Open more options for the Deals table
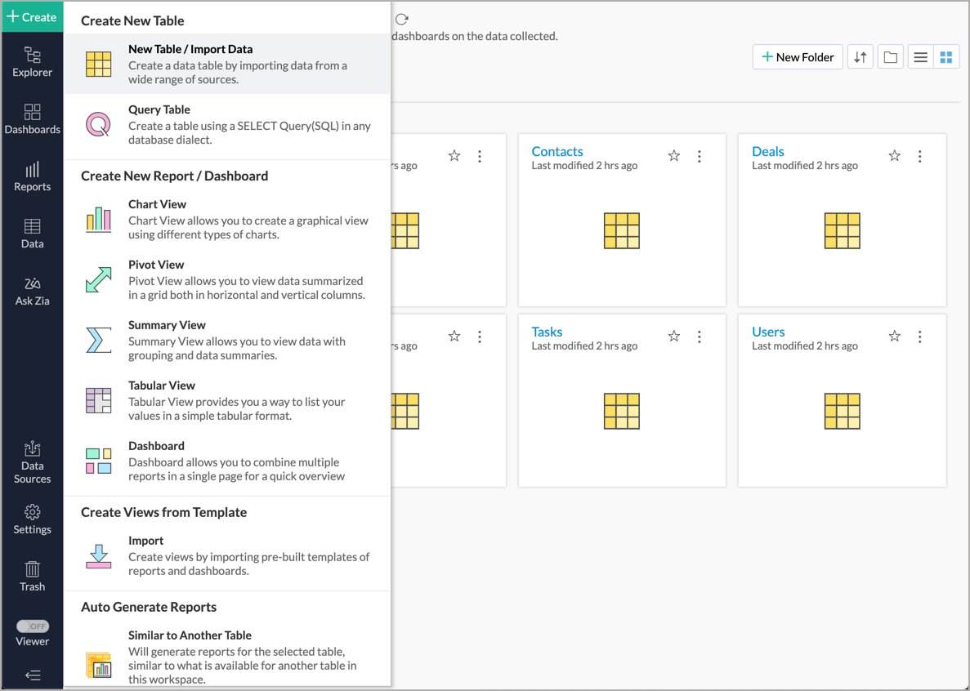 [920, 156]
